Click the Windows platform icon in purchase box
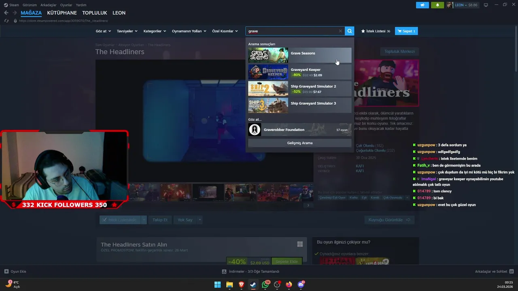 click(x=300, y=244)
